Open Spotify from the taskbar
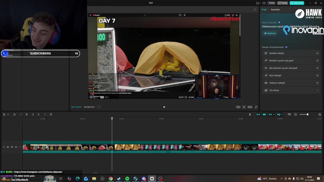 click(127, 179)
